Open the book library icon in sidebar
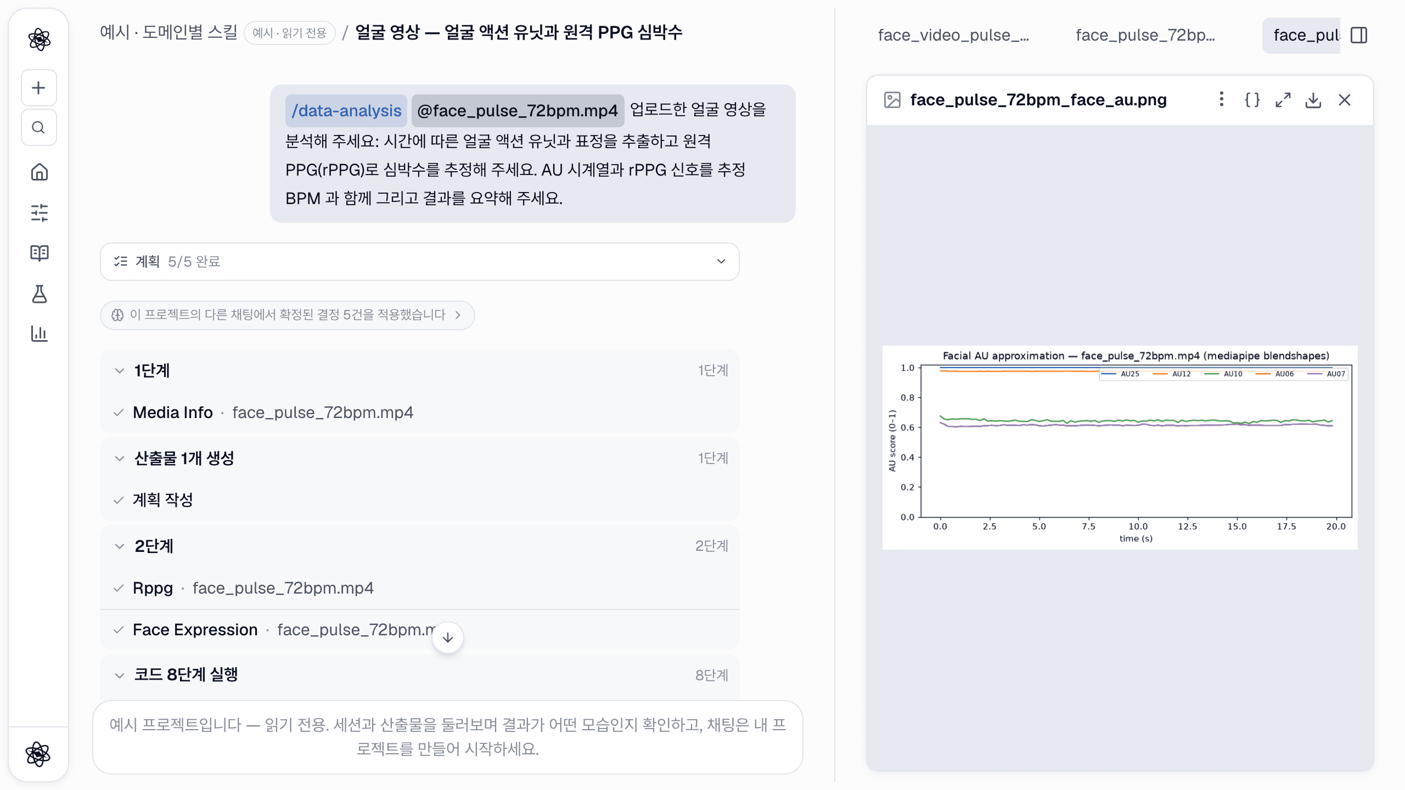The height and width of the screenshot is (790, 1405). (39, 253)
